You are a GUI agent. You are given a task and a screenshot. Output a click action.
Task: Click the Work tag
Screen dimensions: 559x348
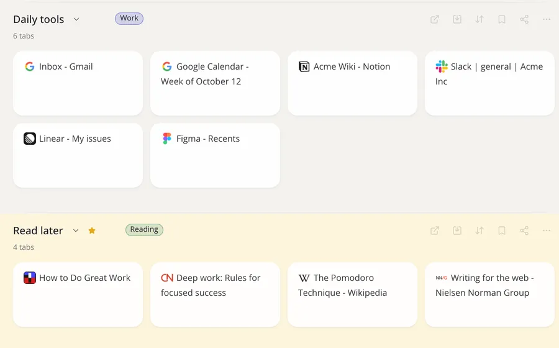click(x=129, y=19)
